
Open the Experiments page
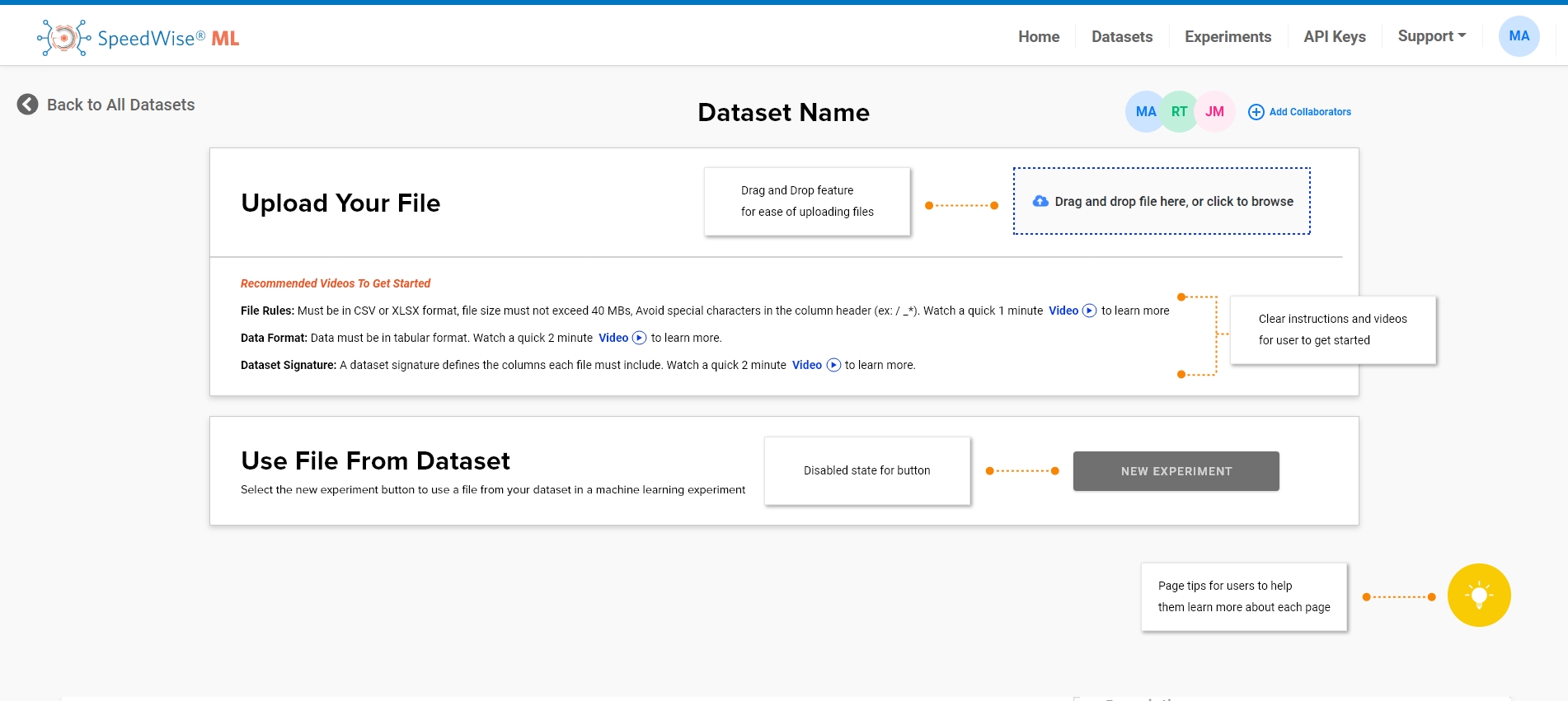[x=1228, y=37]
